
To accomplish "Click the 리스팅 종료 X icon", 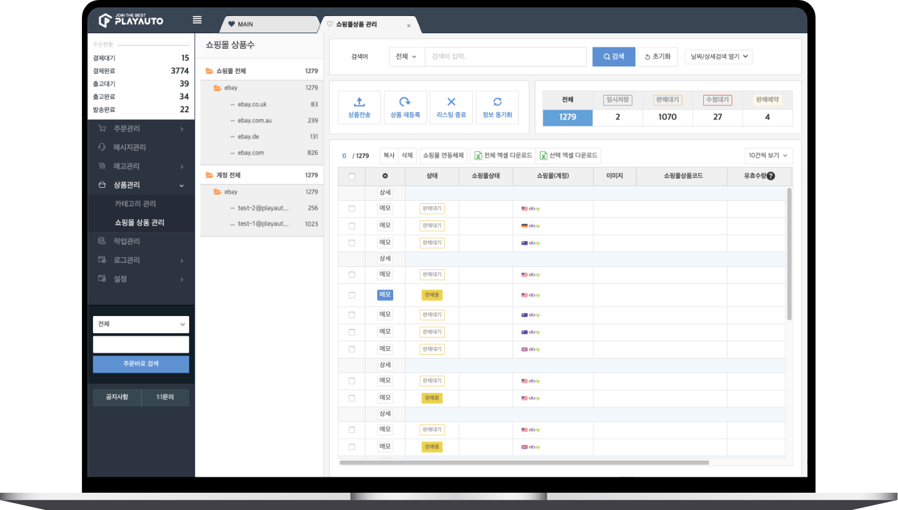I will (451, 102).
